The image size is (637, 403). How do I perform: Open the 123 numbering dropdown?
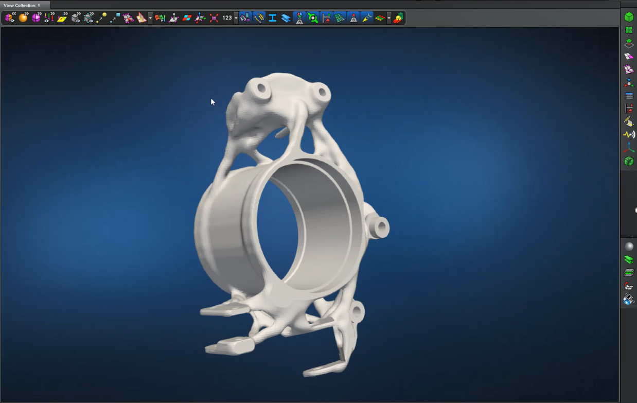point(235,18)
